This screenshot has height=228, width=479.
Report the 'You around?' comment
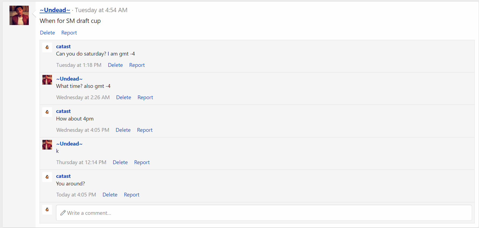pos(131,195)
